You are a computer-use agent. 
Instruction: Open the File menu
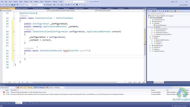click(2, 1)
